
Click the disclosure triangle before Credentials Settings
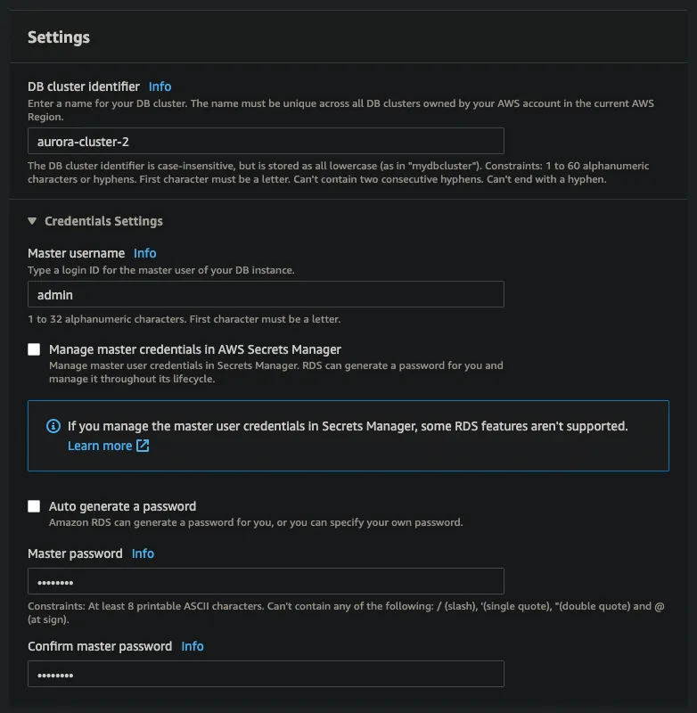coord(33,221)
